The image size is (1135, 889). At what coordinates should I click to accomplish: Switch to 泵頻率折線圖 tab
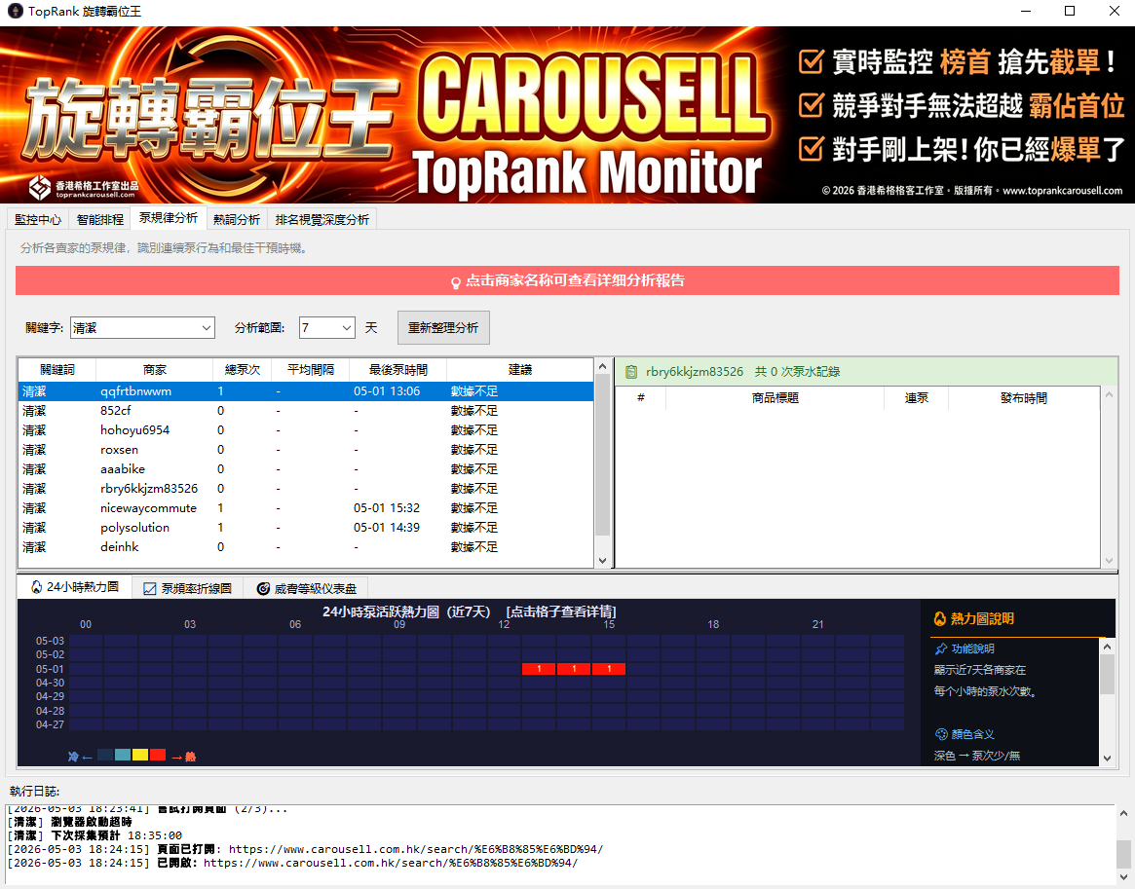pyautogui.click(x=187, y=589)
